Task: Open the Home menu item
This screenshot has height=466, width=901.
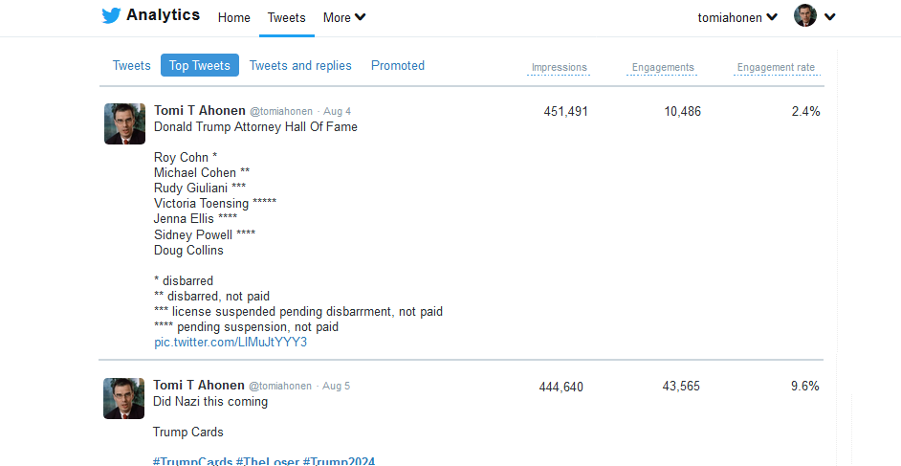Action: click(234, 18)
